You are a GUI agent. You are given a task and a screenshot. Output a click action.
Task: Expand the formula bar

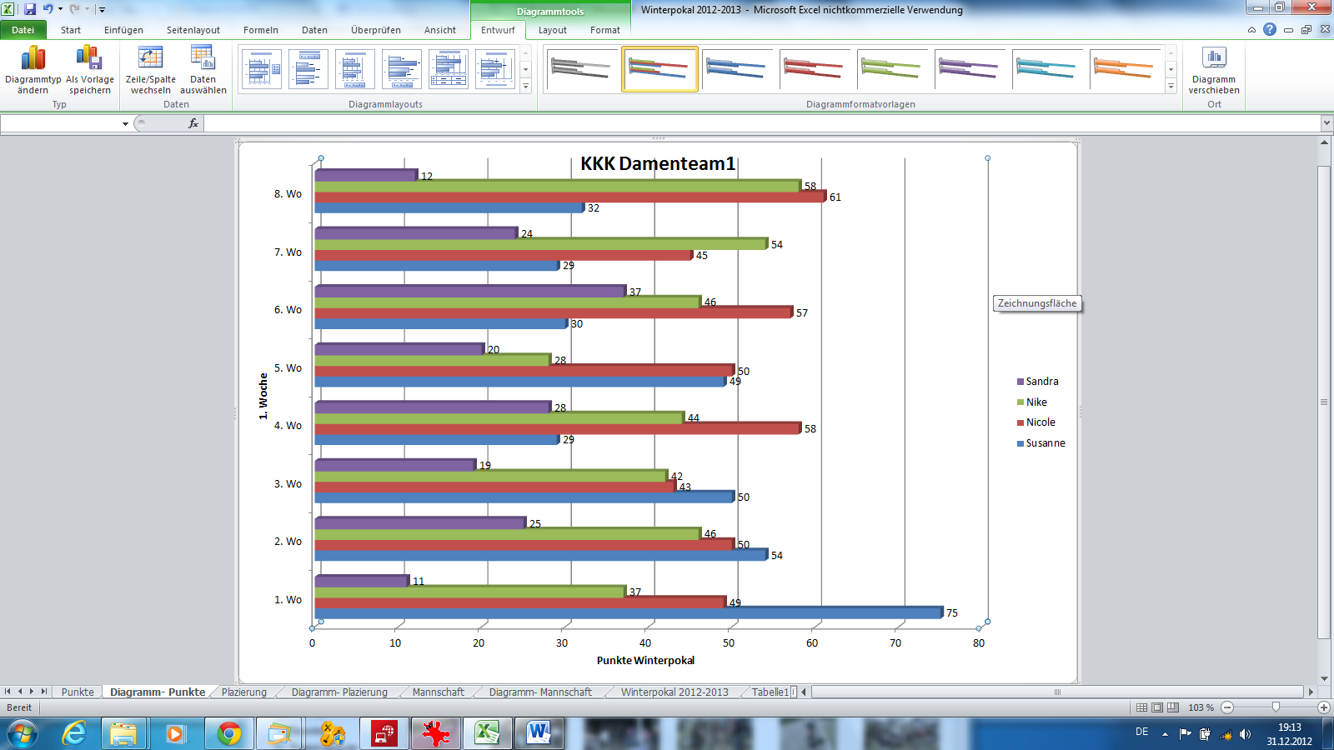pyautogui.click(x=1326, y=123)
